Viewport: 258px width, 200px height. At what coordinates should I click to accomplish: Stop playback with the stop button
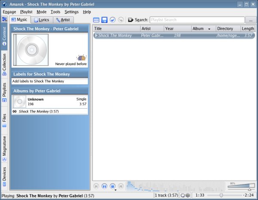113,186
